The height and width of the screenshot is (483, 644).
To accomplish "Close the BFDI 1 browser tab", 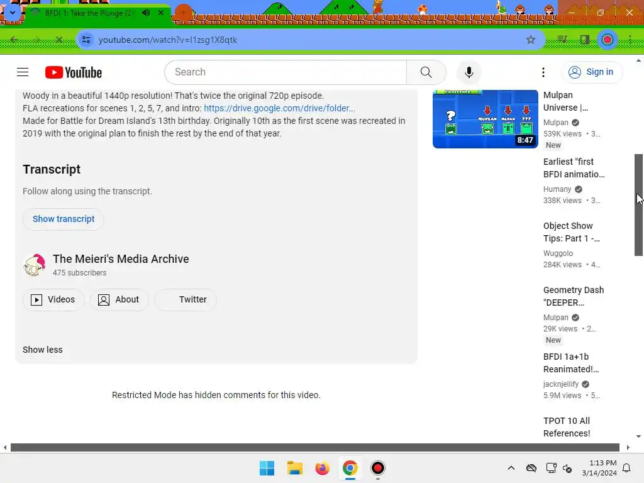I will [x=161, y=13].
